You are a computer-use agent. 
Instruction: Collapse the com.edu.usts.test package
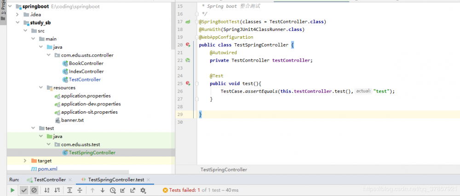pos(48,144)
